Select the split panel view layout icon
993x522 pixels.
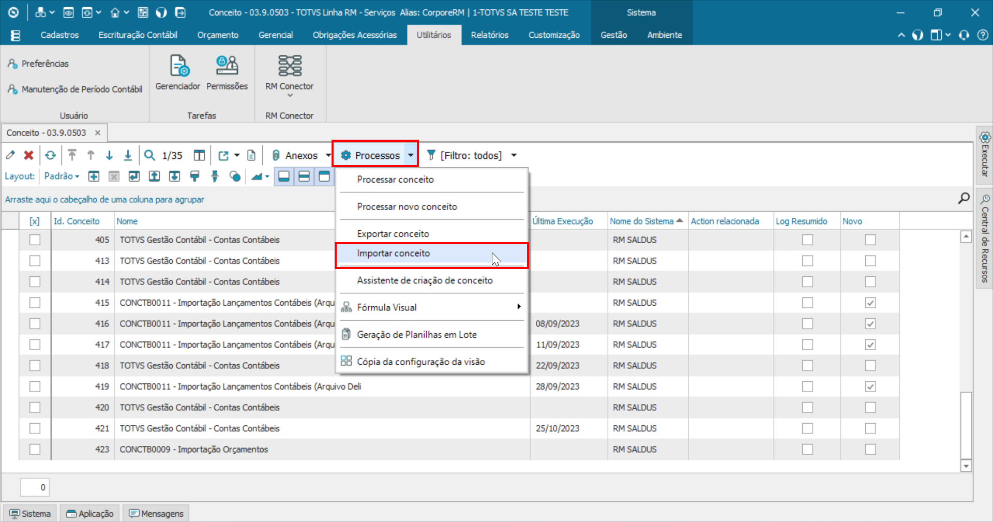tap(304, 176)
